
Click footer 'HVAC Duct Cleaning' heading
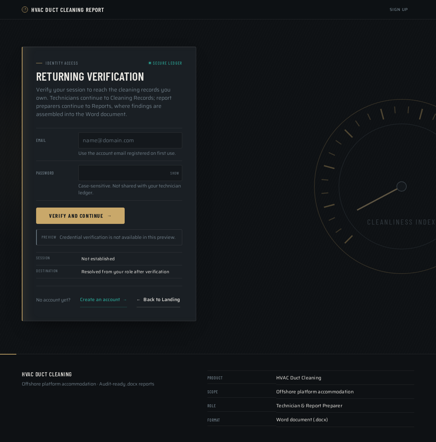coord(47,374)
